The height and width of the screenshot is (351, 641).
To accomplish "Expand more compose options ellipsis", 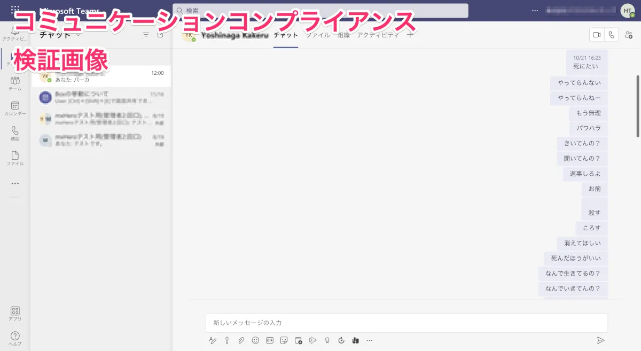I will (x=370, y=340).
